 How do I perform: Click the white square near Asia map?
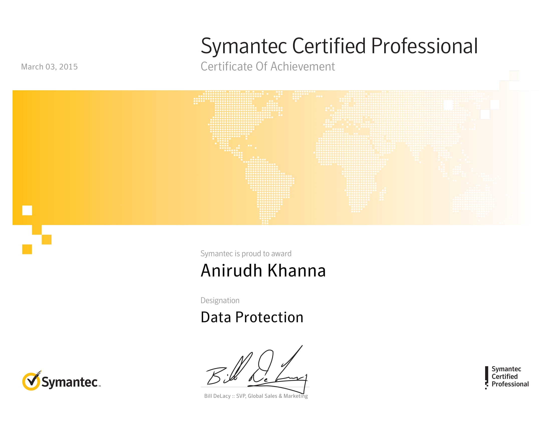(x=448, y=105)
